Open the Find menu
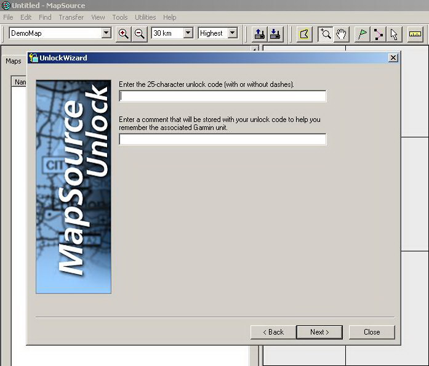Viewport: 429px width, 366px height. (45, 17)
